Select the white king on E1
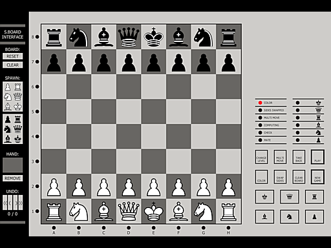Screen dimensions: 331x248 point(153,211)
